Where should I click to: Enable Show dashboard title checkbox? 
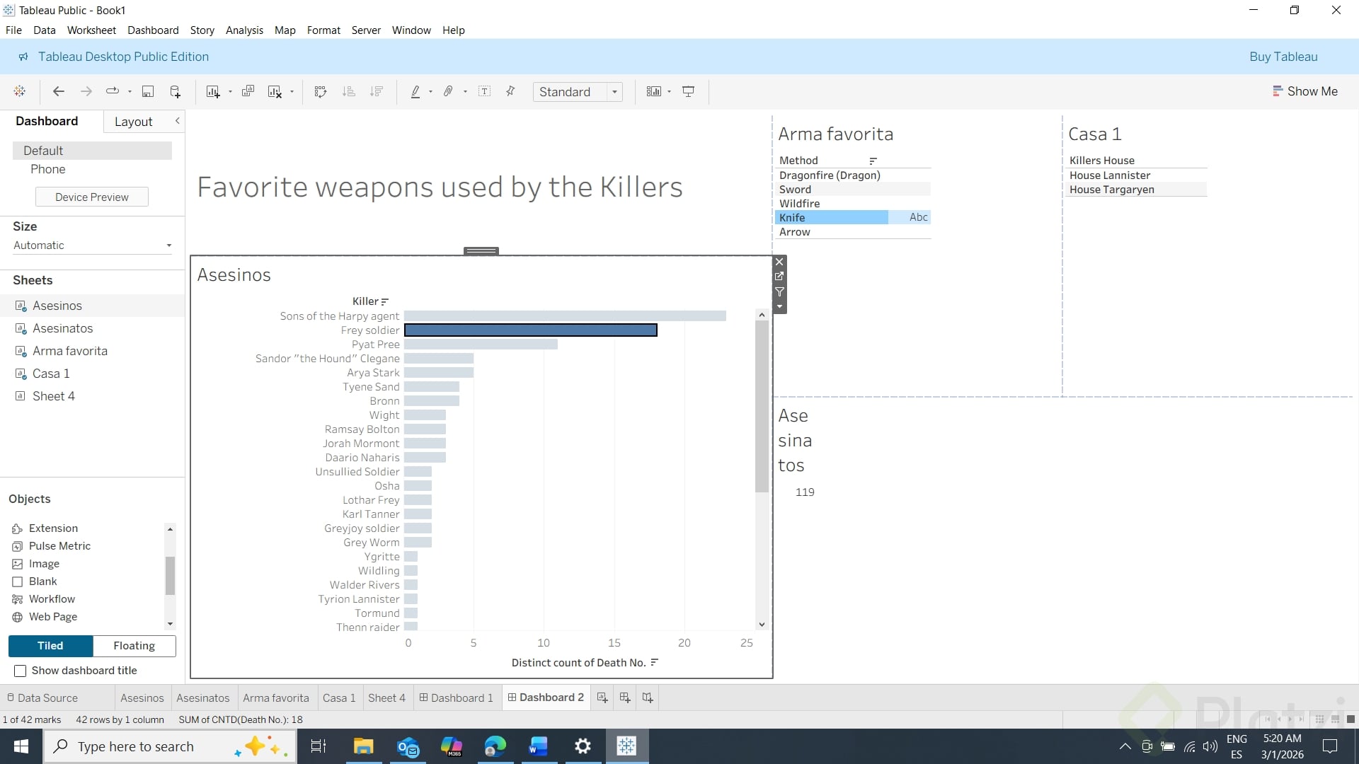pos(21,671)
